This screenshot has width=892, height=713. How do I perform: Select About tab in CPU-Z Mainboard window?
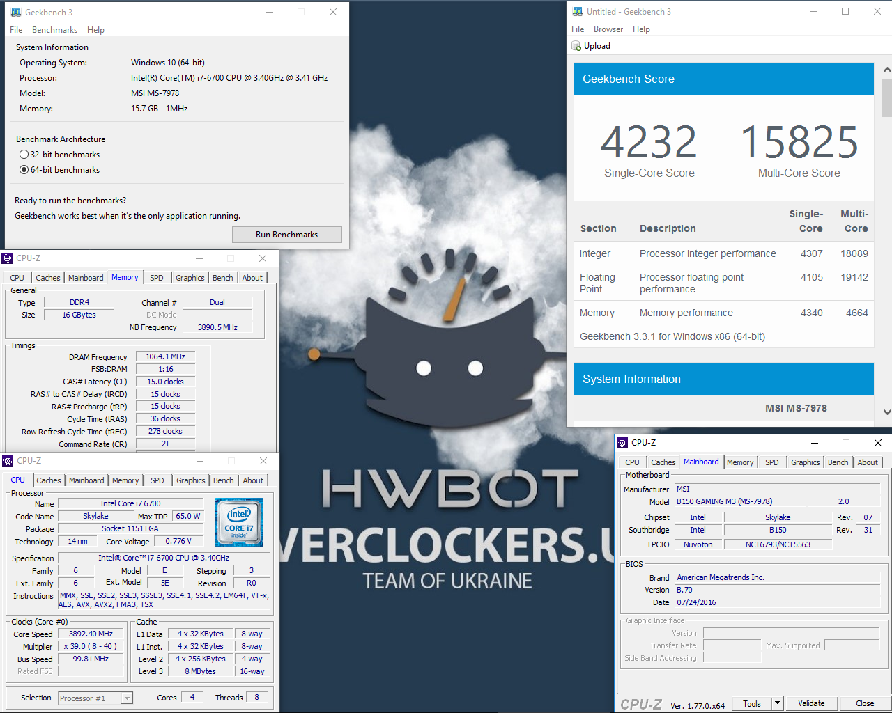coord(868,462)
